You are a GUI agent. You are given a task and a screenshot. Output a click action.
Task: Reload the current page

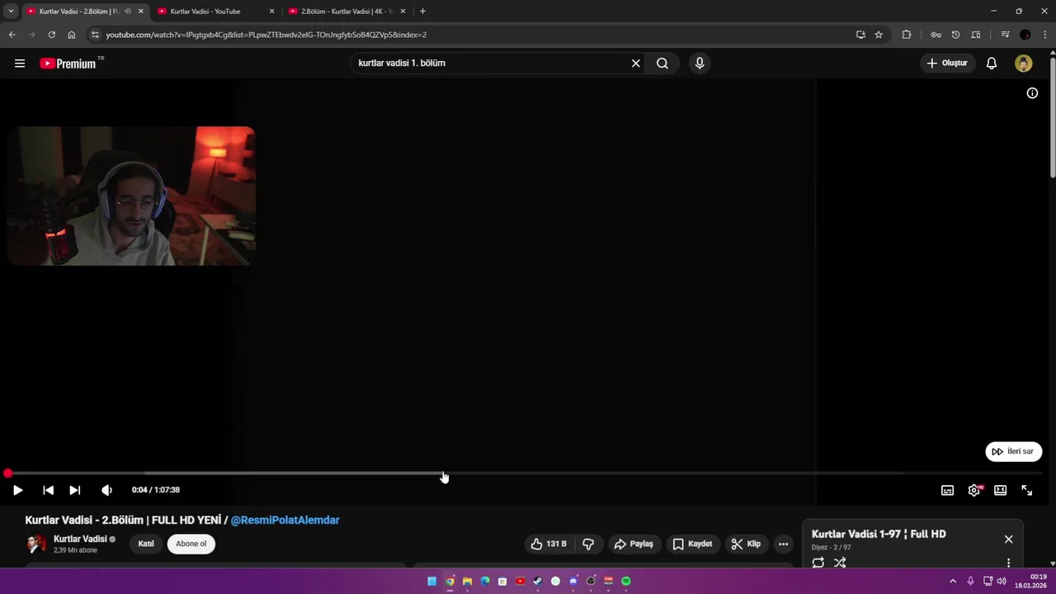51,35
